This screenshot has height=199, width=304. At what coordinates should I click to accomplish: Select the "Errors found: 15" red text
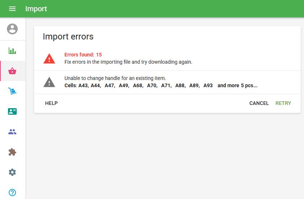click(x=83, y=55)
